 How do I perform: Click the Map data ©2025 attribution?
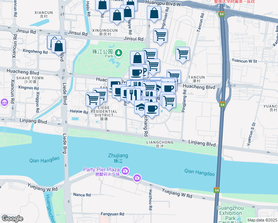point(262,220)
